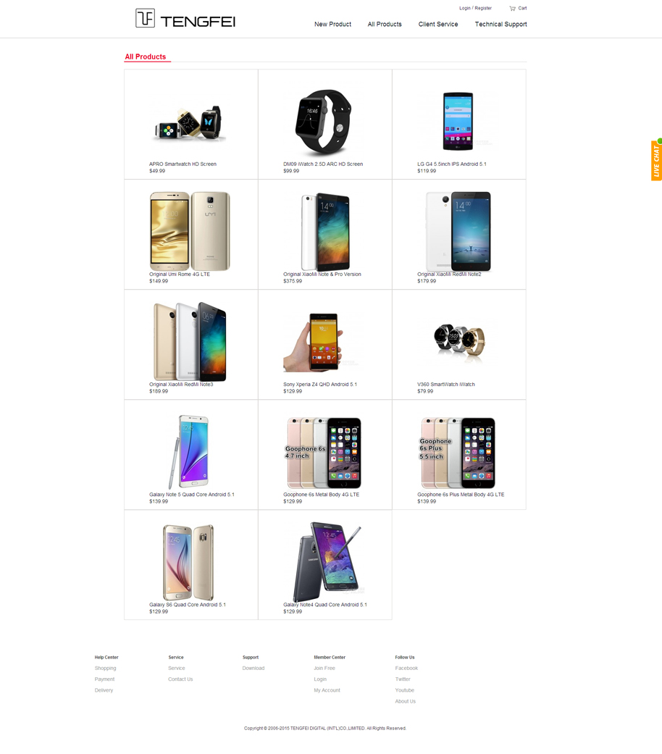Select Technical Support in the navigation

[500, 24]
